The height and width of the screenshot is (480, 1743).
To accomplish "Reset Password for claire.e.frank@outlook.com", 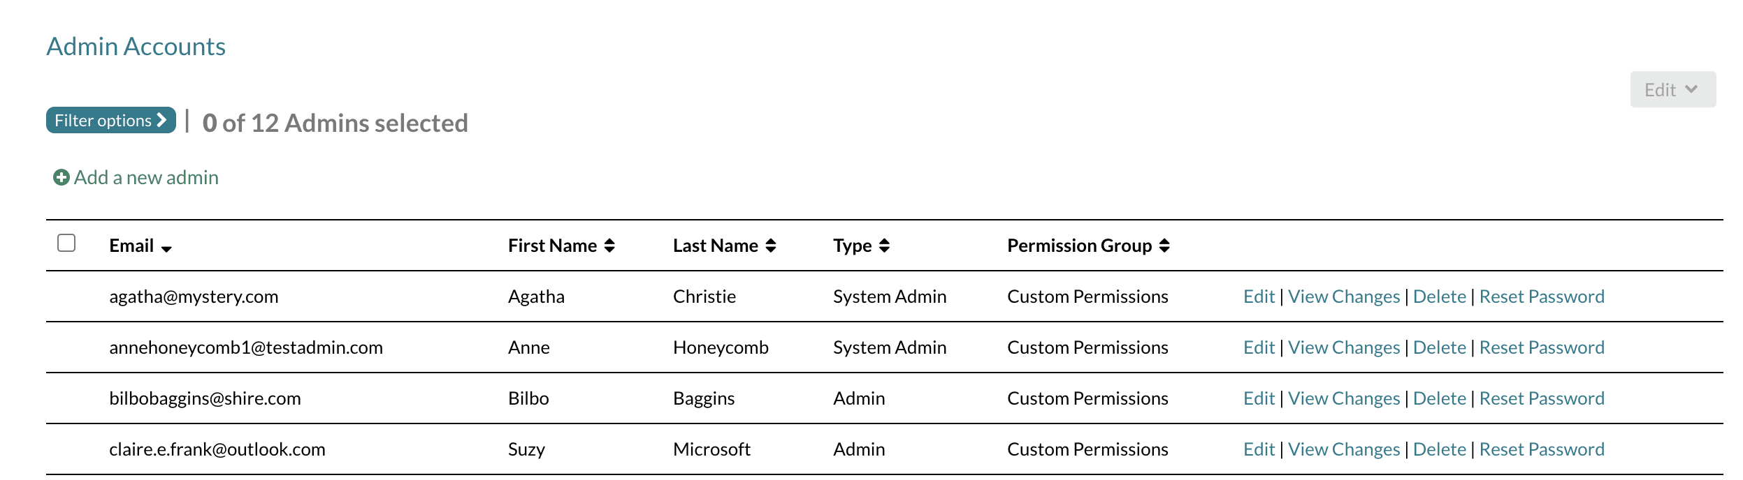I will pos(1541,449).
